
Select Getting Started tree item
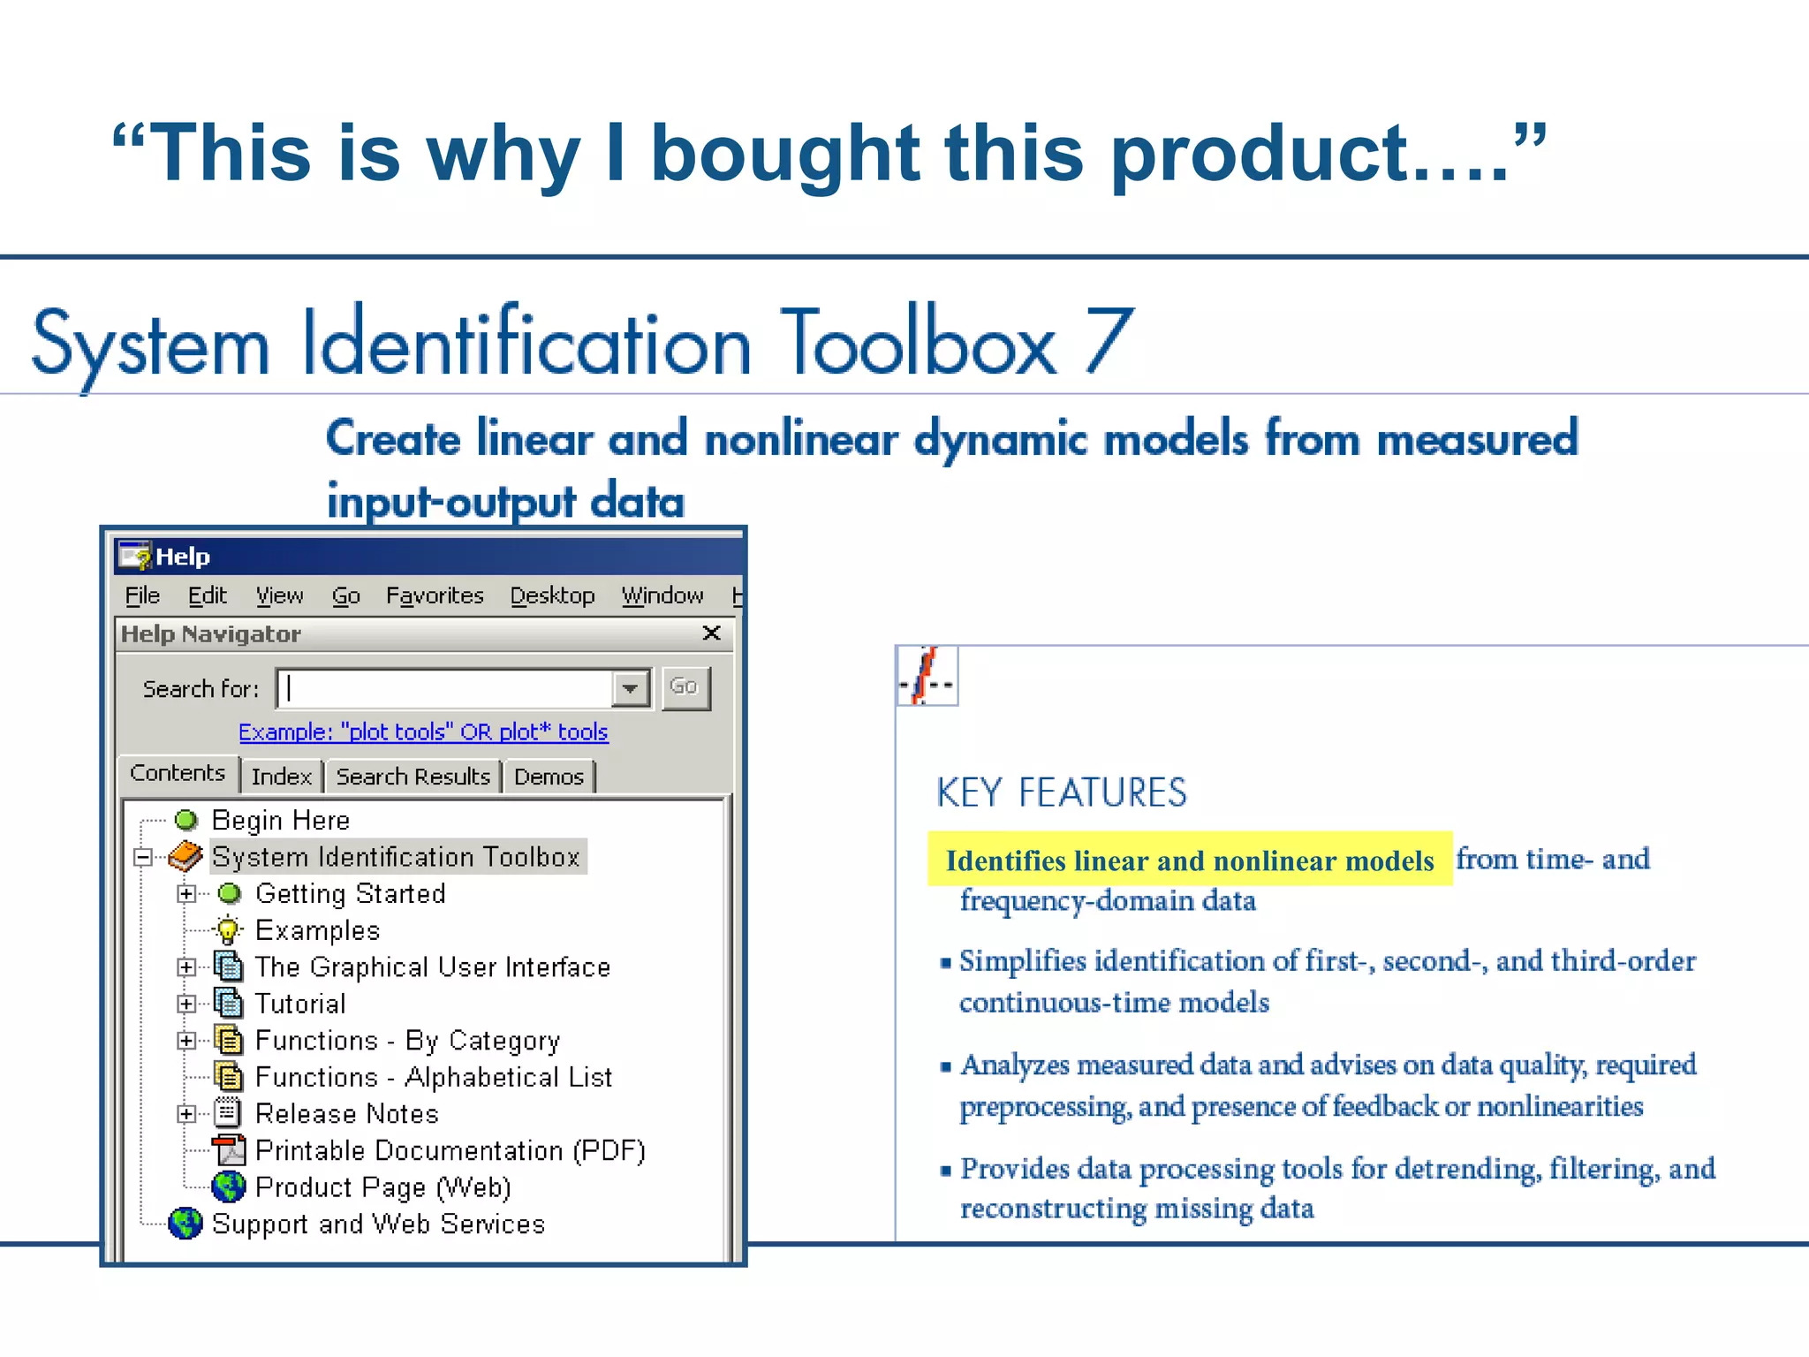(x=350, y=894)
